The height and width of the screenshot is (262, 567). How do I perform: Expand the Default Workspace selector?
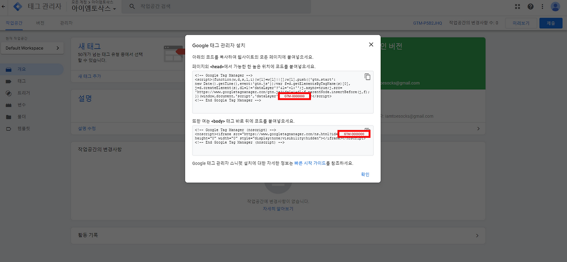[32, 48]
